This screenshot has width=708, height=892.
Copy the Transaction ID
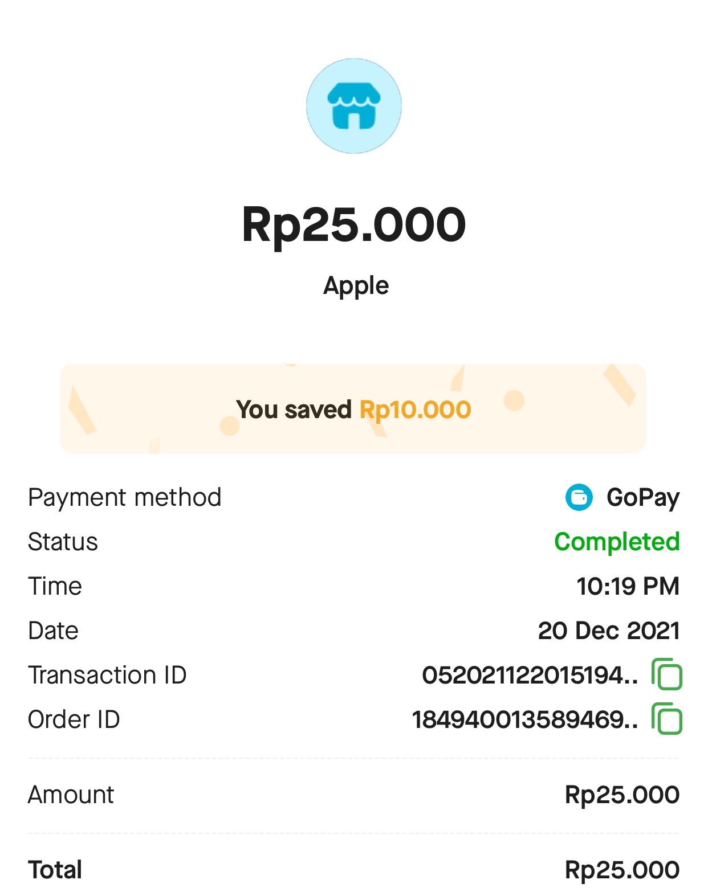pyautogui.click(x=666, y=674)
